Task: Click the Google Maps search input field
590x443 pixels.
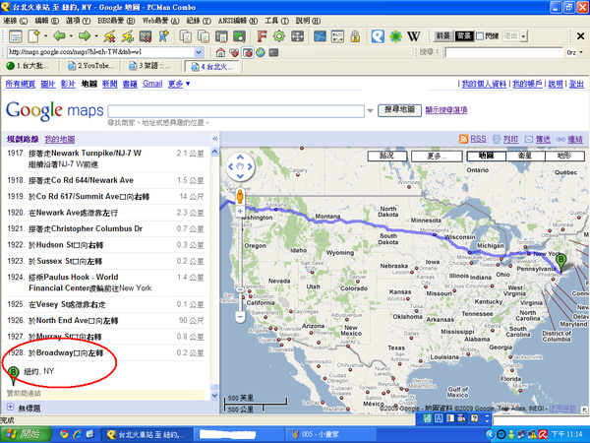Action: coord(236,110)
